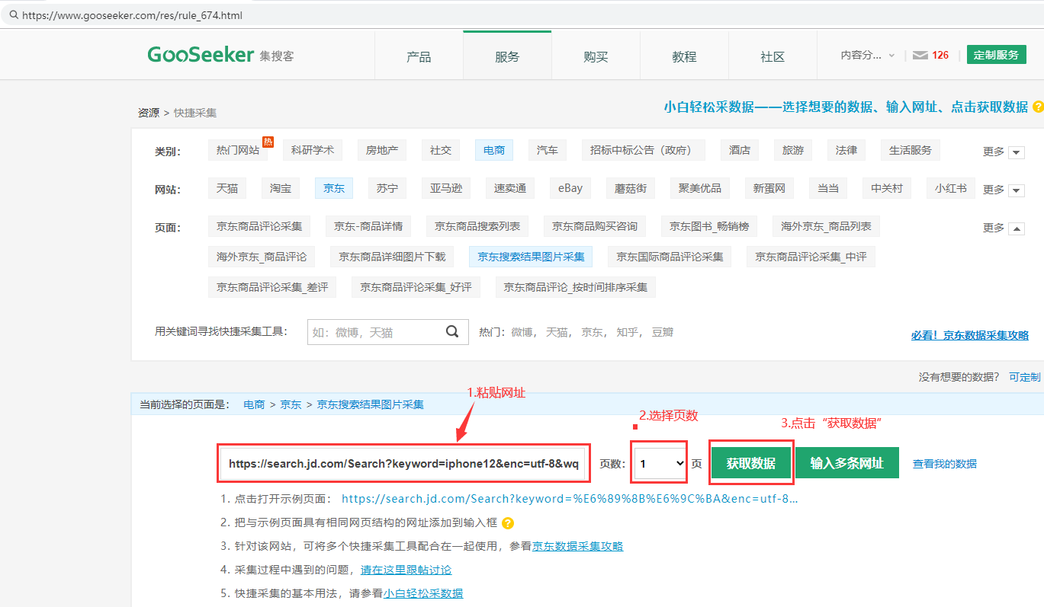This screenshot has height=607, width=1044.
Task: Select the 京东商品评论采集 page
Action: click(259, 226)
